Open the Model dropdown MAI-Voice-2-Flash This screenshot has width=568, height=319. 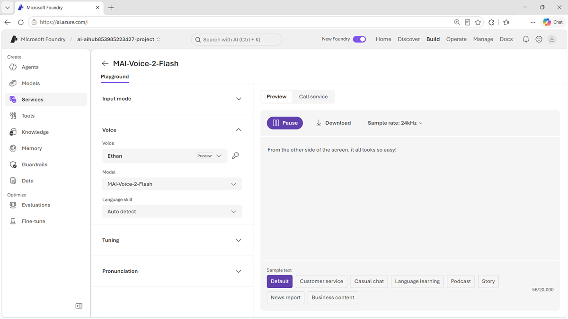click(x=172, y=184)
